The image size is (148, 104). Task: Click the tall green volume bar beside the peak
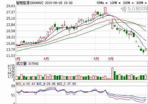(115, 76)
